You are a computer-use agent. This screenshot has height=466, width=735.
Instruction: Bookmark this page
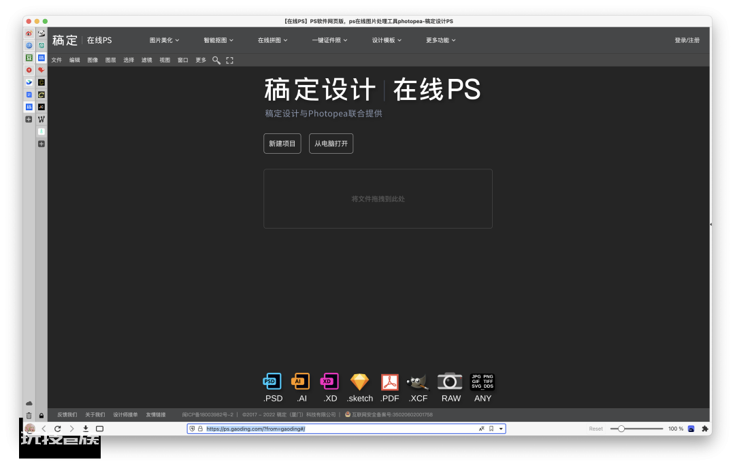tap(491, 429)
